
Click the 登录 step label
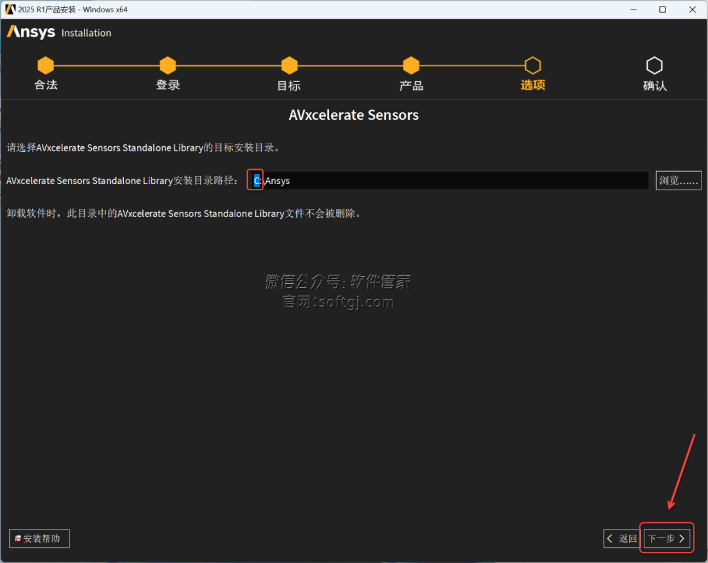[x=168, y=85]
